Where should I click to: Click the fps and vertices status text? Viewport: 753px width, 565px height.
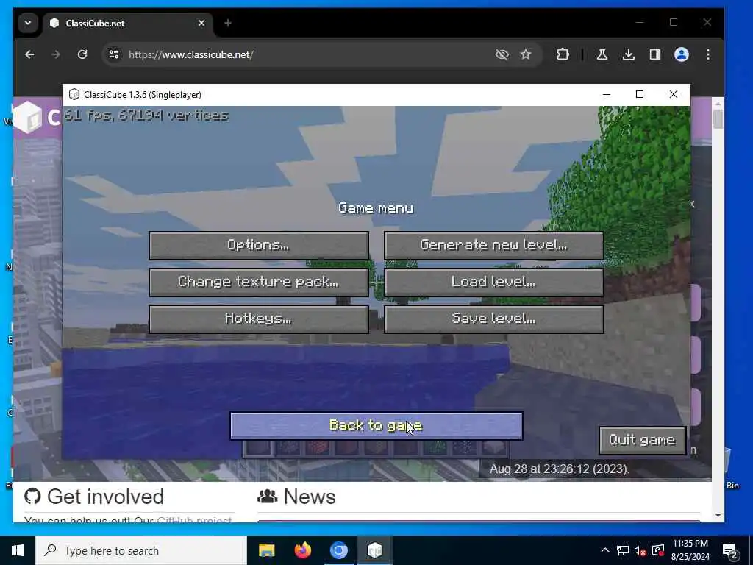146,116
